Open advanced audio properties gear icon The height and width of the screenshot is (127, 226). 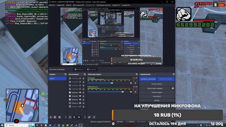point(89,117)
